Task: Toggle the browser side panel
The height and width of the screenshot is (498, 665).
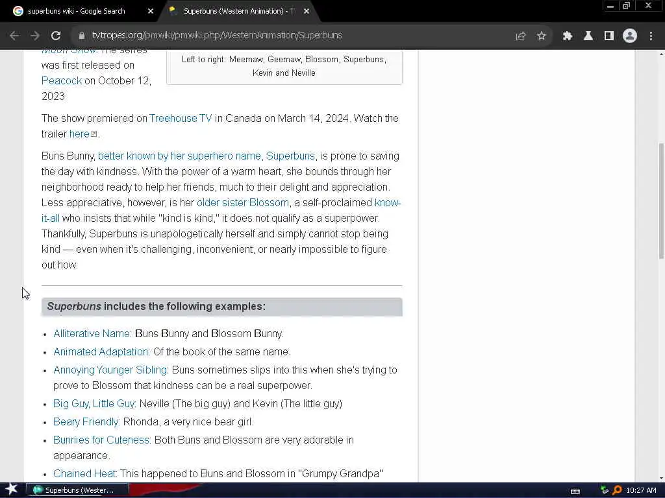Action: coord(609,36)
